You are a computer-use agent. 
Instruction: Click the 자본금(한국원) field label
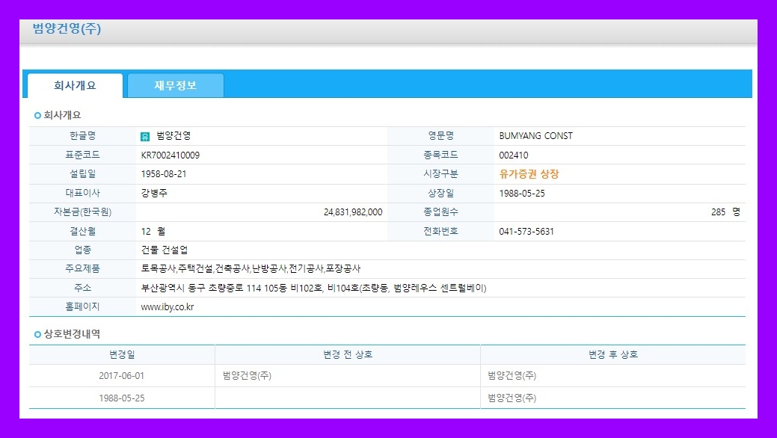click(x=82, y=212)
